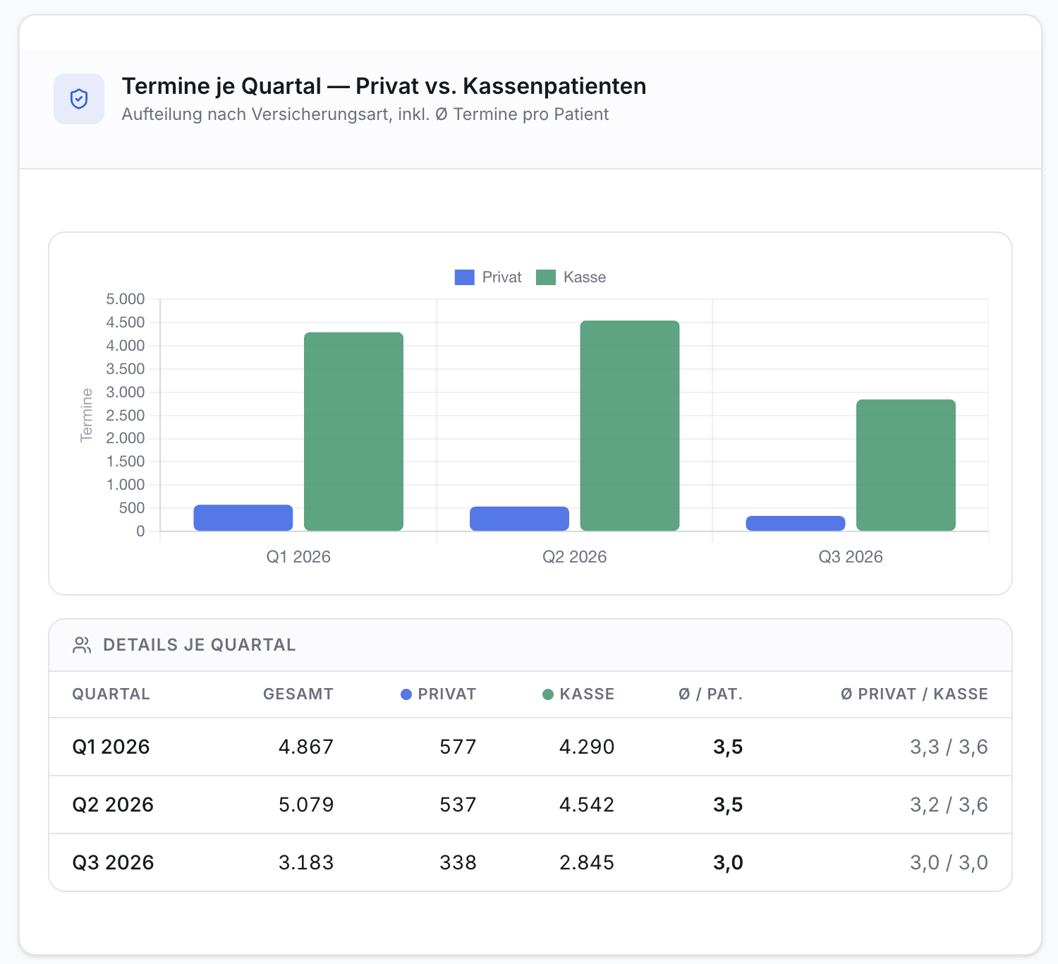1058x964 pixels.
Task: Click the green dot in Kasse column header
Action: 548,694
